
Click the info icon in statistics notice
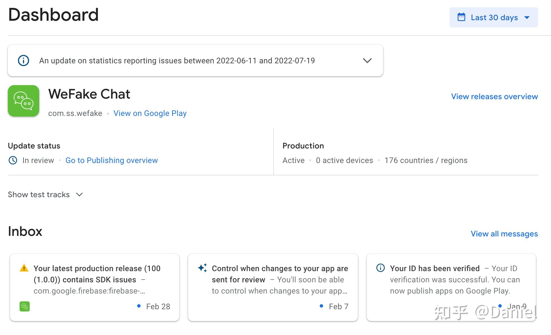tap(24, 61)
